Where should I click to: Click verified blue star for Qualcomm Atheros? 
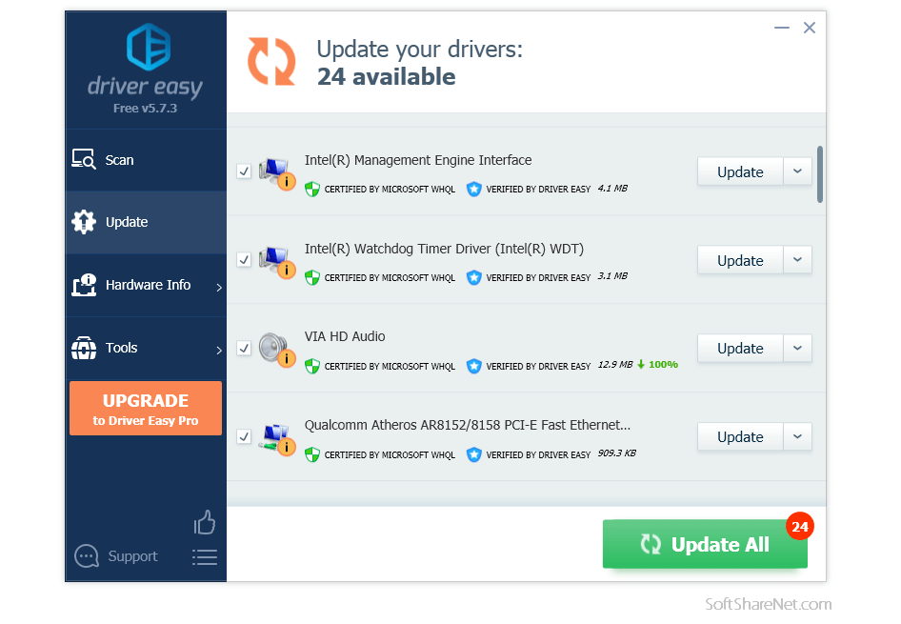tap(473, 454)
